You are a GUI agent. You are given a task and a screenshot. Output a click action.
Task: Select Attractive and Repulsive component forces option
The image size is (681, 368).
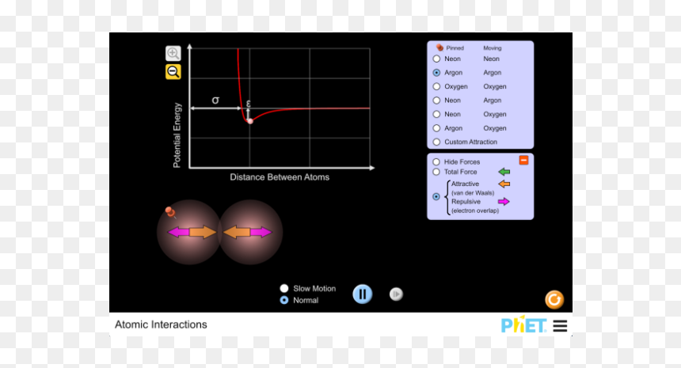coord(436,196)
